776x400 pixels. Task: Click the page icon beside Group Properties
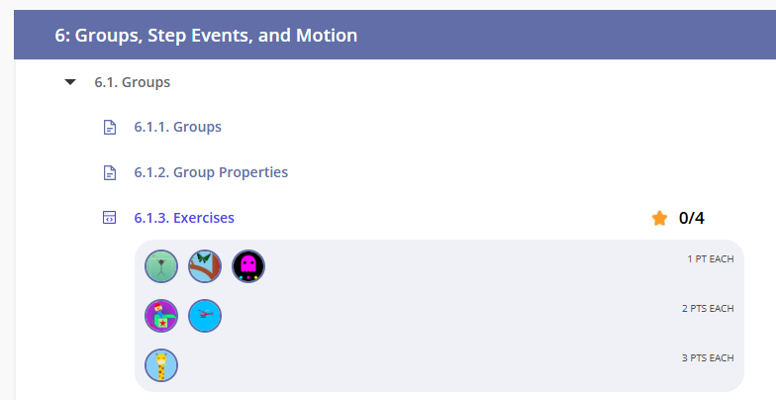tap(110, 172)
